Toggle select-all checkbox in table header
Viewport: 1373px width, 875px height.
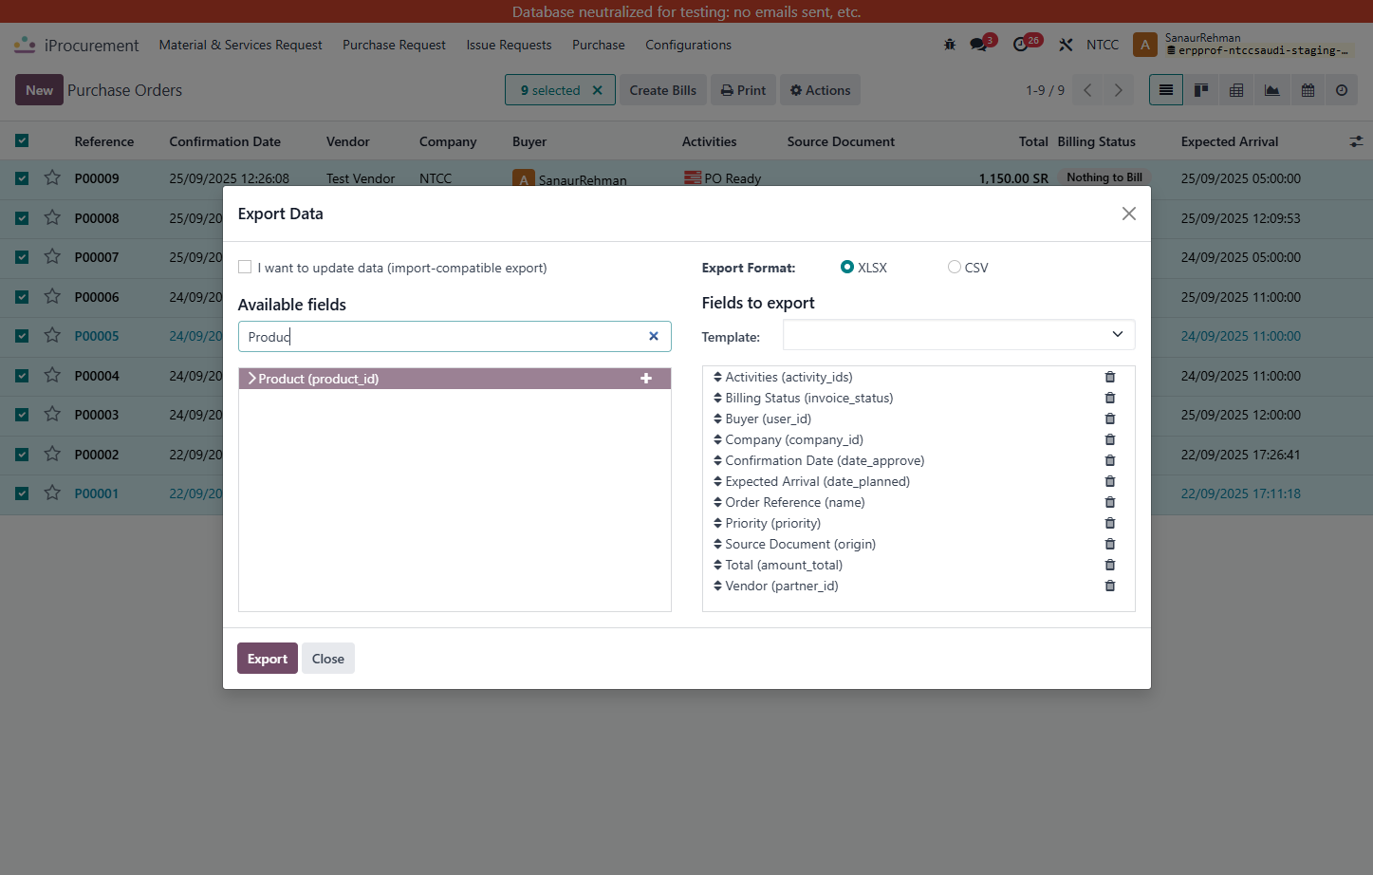[x=22, y=140]
